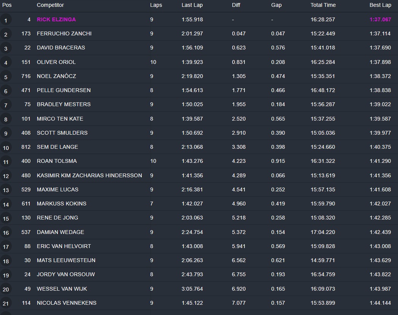
Task: Click the Total Time column header
Action: pyautogui.click(x=323, y=5)
